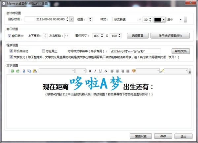198x143 pixels.
Task: Toggle underline formatting button
Action: (x=100, y=71)
